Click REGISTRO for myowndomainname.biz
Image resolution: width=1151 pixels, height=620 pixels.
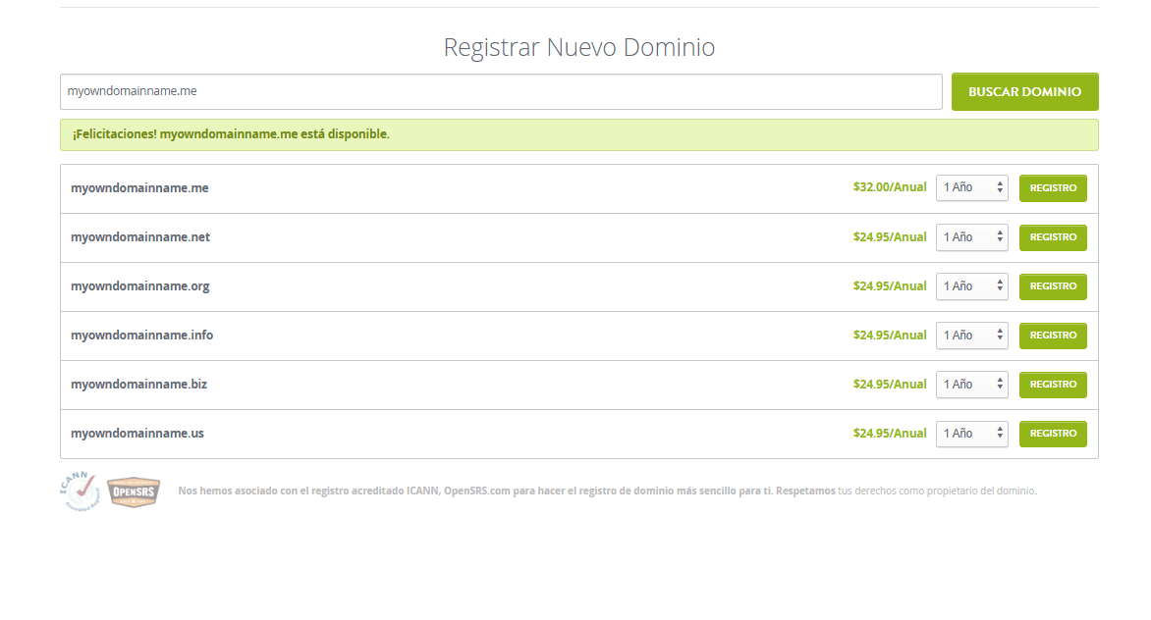click(x=1053, y=384)
